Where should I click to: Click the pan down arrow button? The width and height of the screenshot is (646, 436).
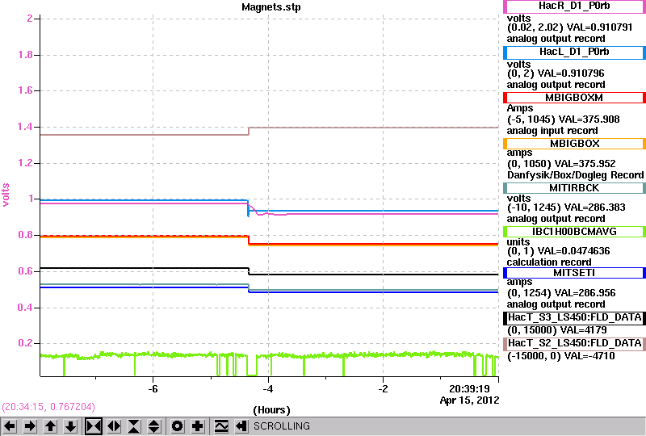pyautogui.click(x=71, y=426)
